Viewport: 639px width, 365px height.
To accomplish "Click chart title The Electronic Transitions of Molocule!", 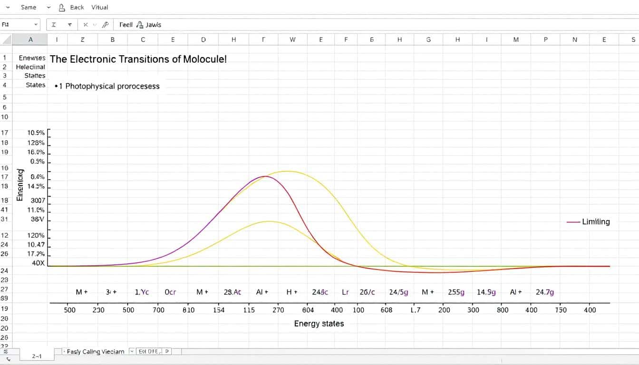I will (x=138, y=59).
